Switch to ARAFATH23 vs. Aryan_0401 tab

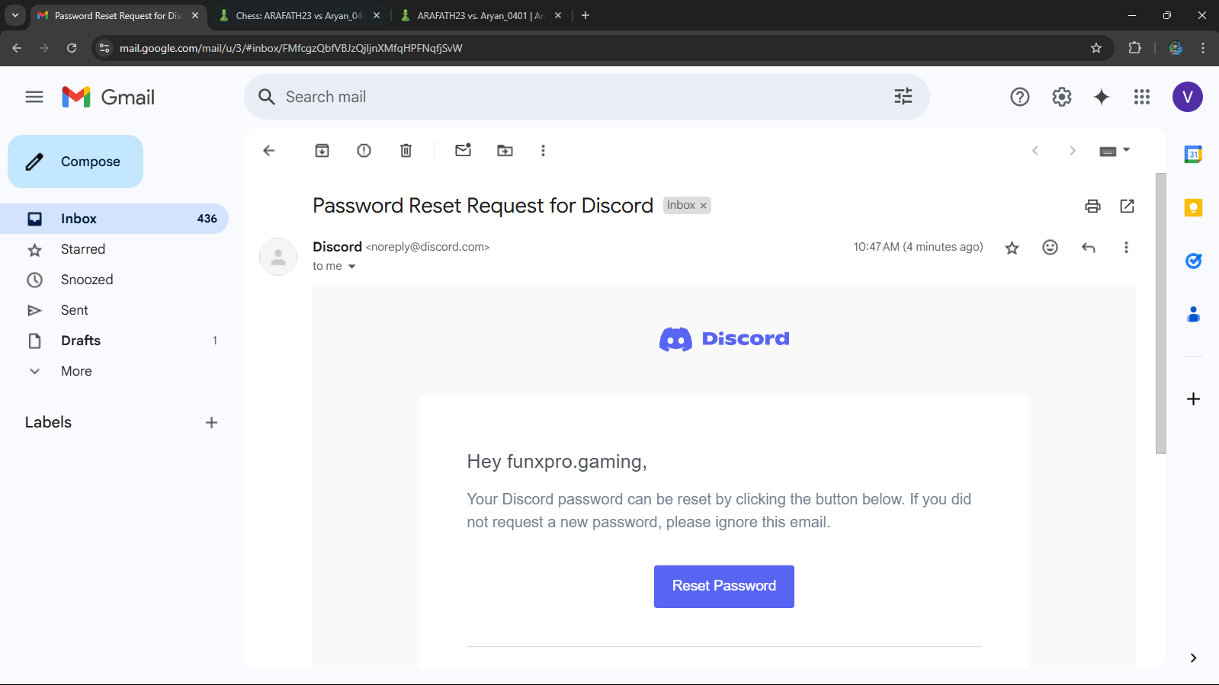(x=481, y=15)
